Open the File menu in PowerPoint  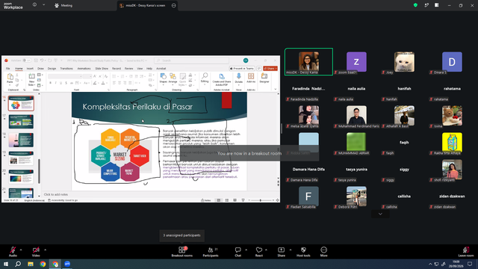pyautogui.click(x=8, y=69)
